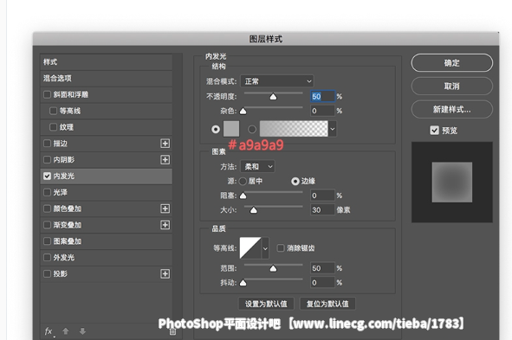Viewport: 512px width, 340px height.
Task: Click the 设置为默认值 button
Action: [x=266, y=304]
